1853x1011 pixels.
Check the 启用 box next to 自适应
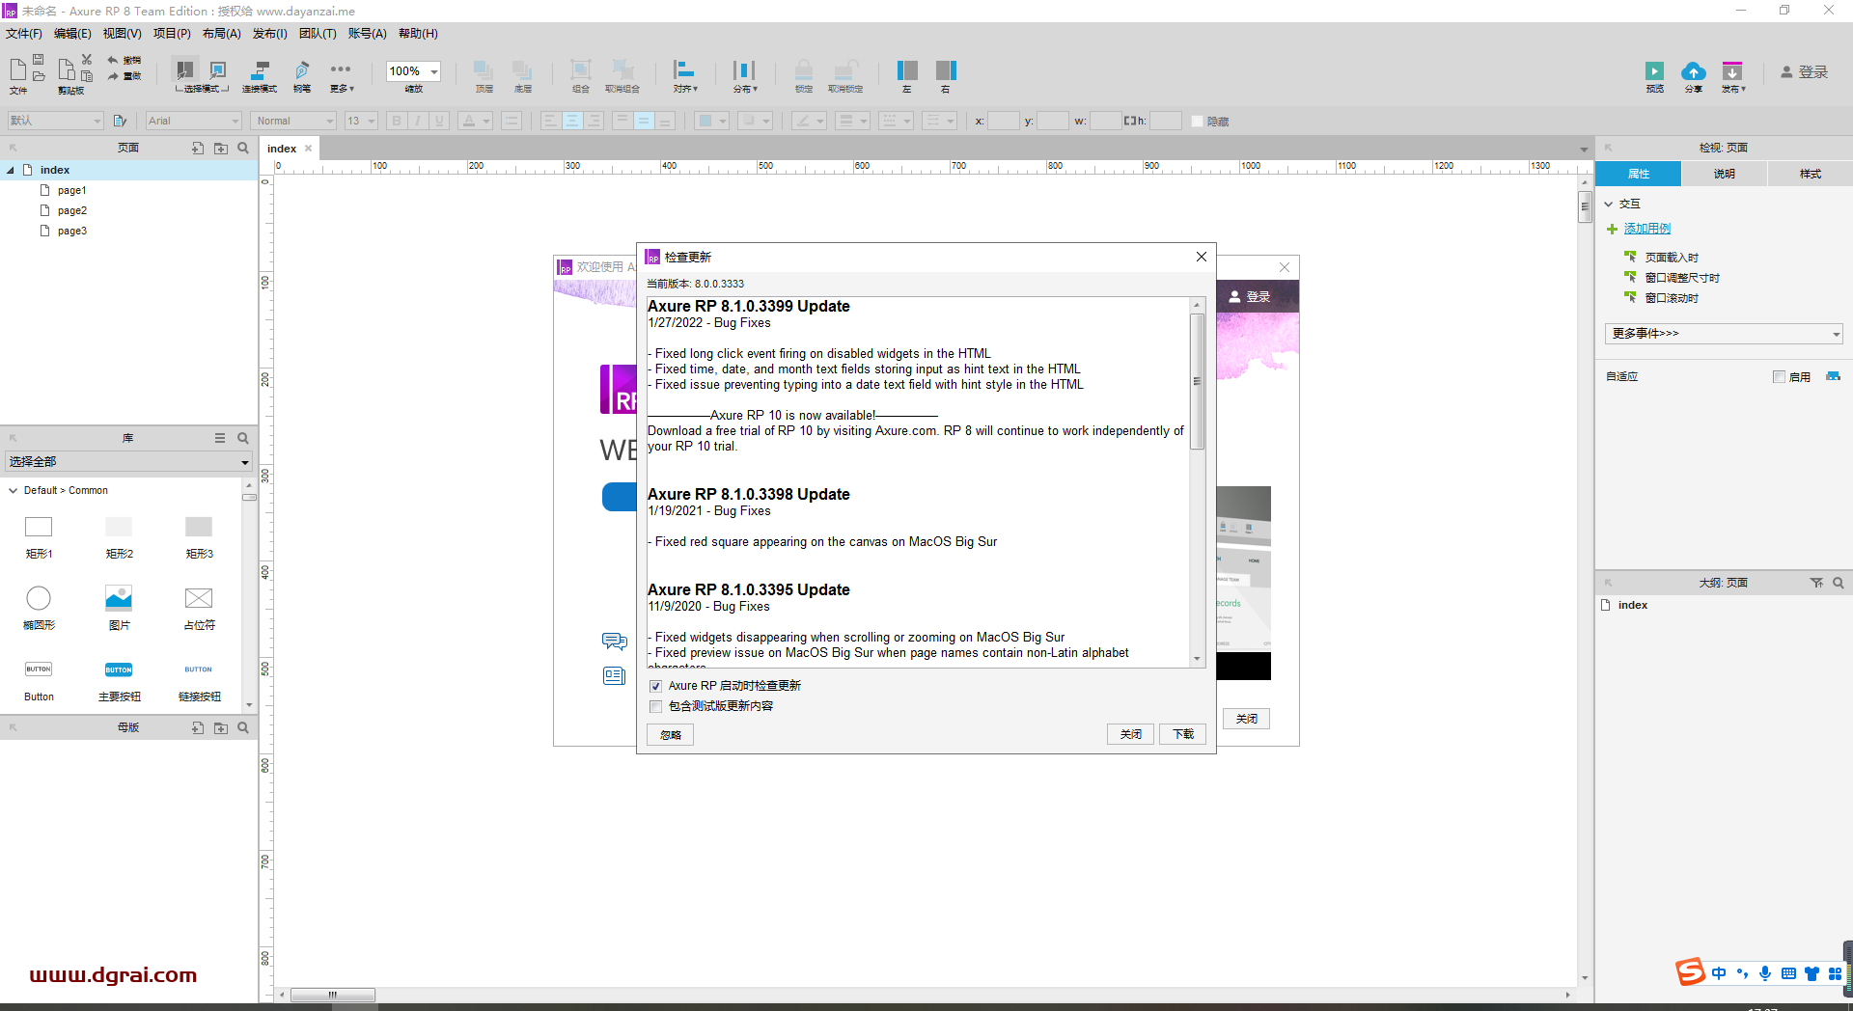(1781, 376)
